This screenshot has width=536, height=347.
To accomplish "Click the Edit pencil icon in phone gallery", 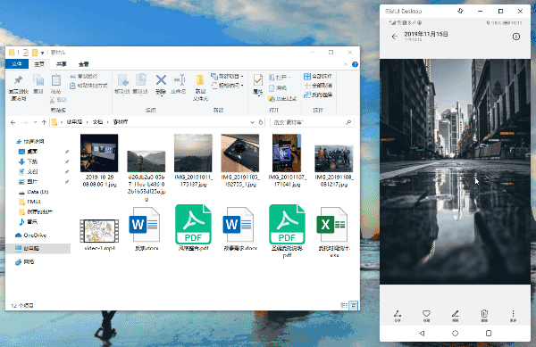I will pos(455,316).
